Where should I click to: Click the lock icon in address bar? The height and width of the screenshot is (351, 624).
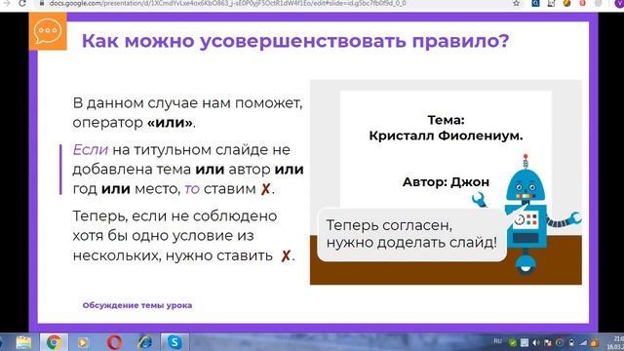click(x=41, y=3)
